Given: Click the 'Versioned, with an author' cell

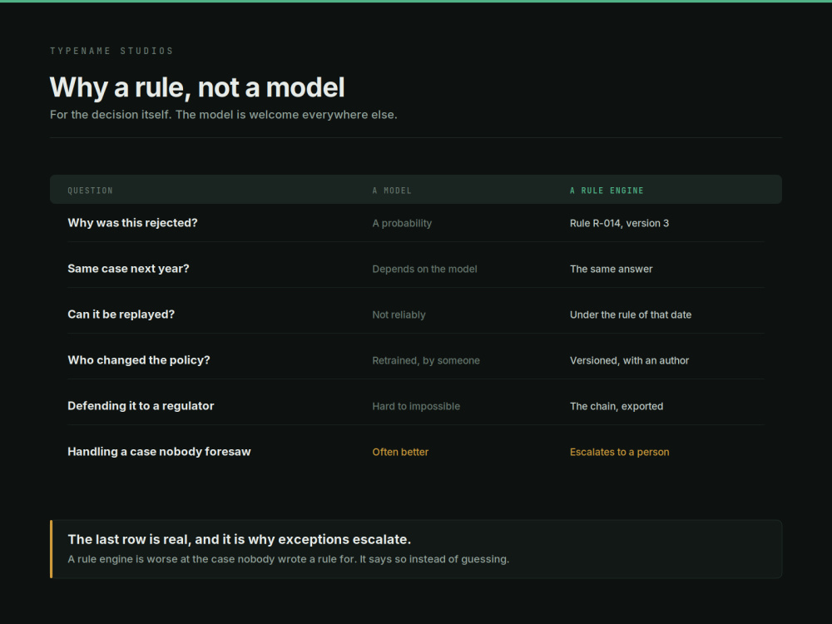Looking at the screenshot, I should pos(629,360).
